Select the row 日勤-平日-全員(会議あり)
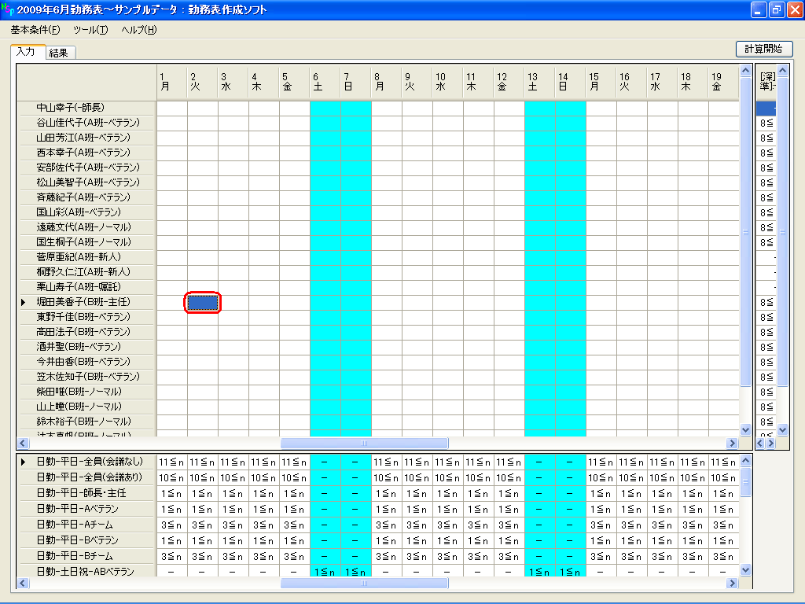Image resolution: width=805 pixels, height=604 pixels. (86, 477)
